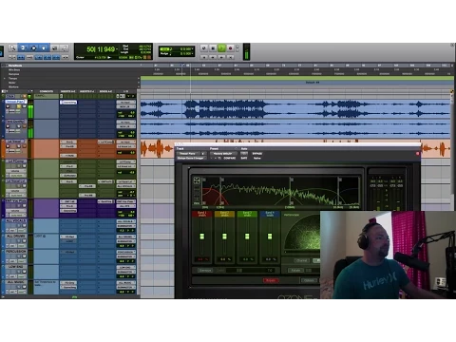
Task: Open the plugin Preset factory default dropdown
Action: tap(223, 154)
